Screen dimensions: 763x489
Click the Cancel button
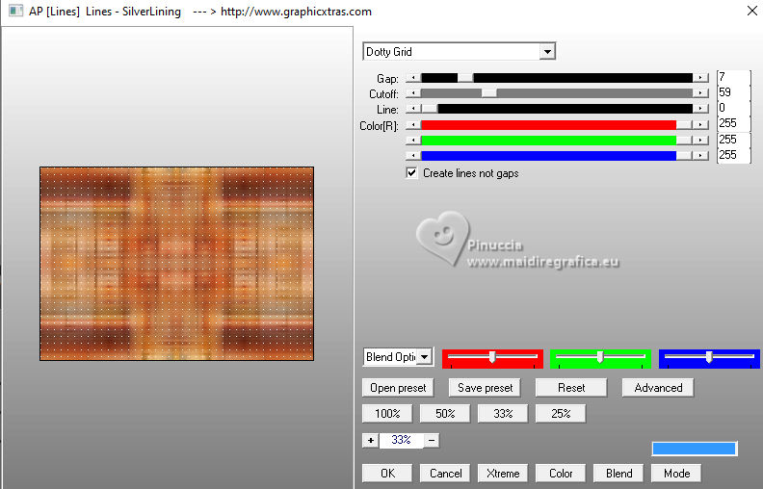pyautogui.click(x=445, y=474)
